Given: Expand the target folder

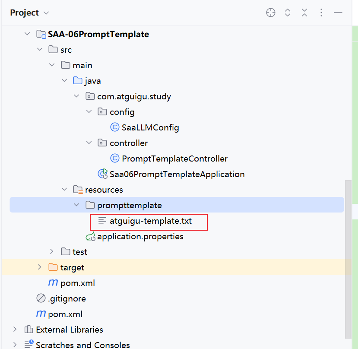Looking at the screenshot, I should pos(39,267).
